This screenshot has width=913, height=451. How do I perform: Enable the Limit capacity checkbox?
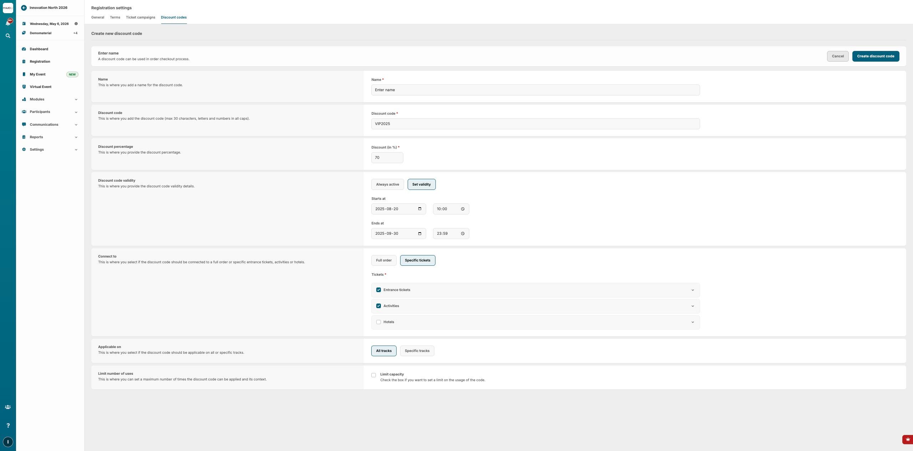[x=373, y=375]
